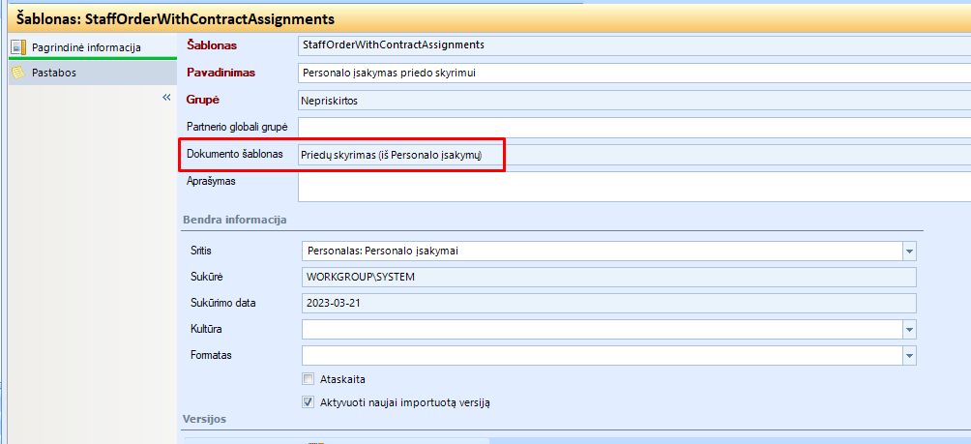The width and height of the screenshot is (971, 444).
Task: Click the Pagrindinė informacija icon
Action: (19, 47)
